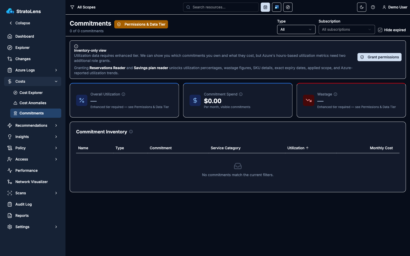
Task: Click the Commitment Inventory info icon
Action: click(x=131, y=132)
